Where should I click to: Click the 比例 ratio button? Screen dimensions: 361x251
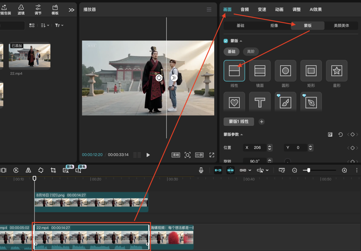click(x=199, y=155)
